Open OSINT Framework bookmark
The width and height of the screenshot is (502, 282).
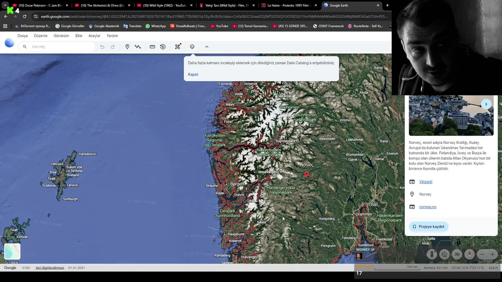pyautogui.click(x=329, y=26)
